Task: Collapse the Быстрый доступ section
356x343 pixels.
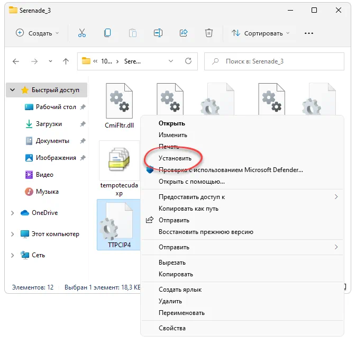Action: click(13, 90)
